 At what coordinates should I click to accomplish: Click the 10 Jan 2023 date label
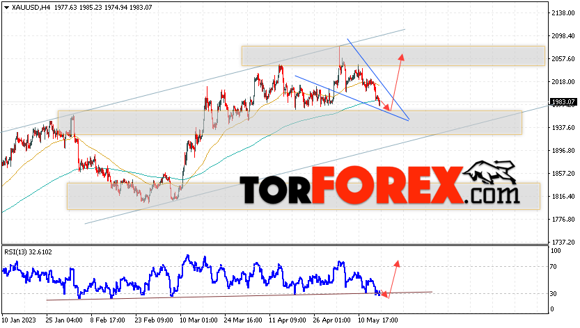(18, 320)
